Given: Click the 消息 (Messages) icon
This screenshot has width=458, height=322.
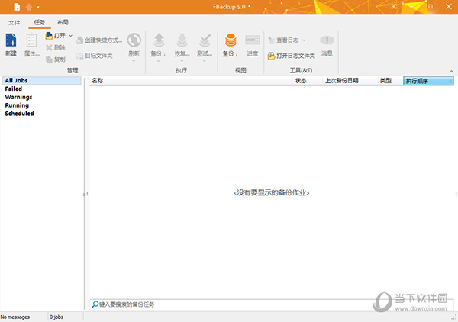Looking at the screenshot, I should tap(327, 40).
